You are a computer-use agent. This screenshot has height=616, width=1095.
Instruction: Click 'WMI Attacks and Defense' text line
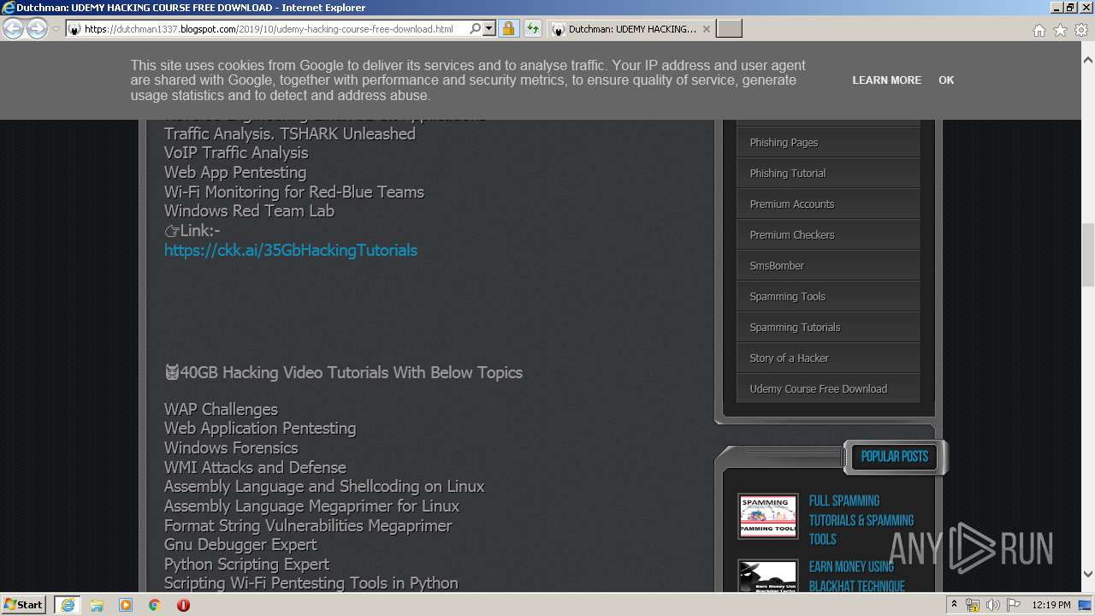point(255,467)
